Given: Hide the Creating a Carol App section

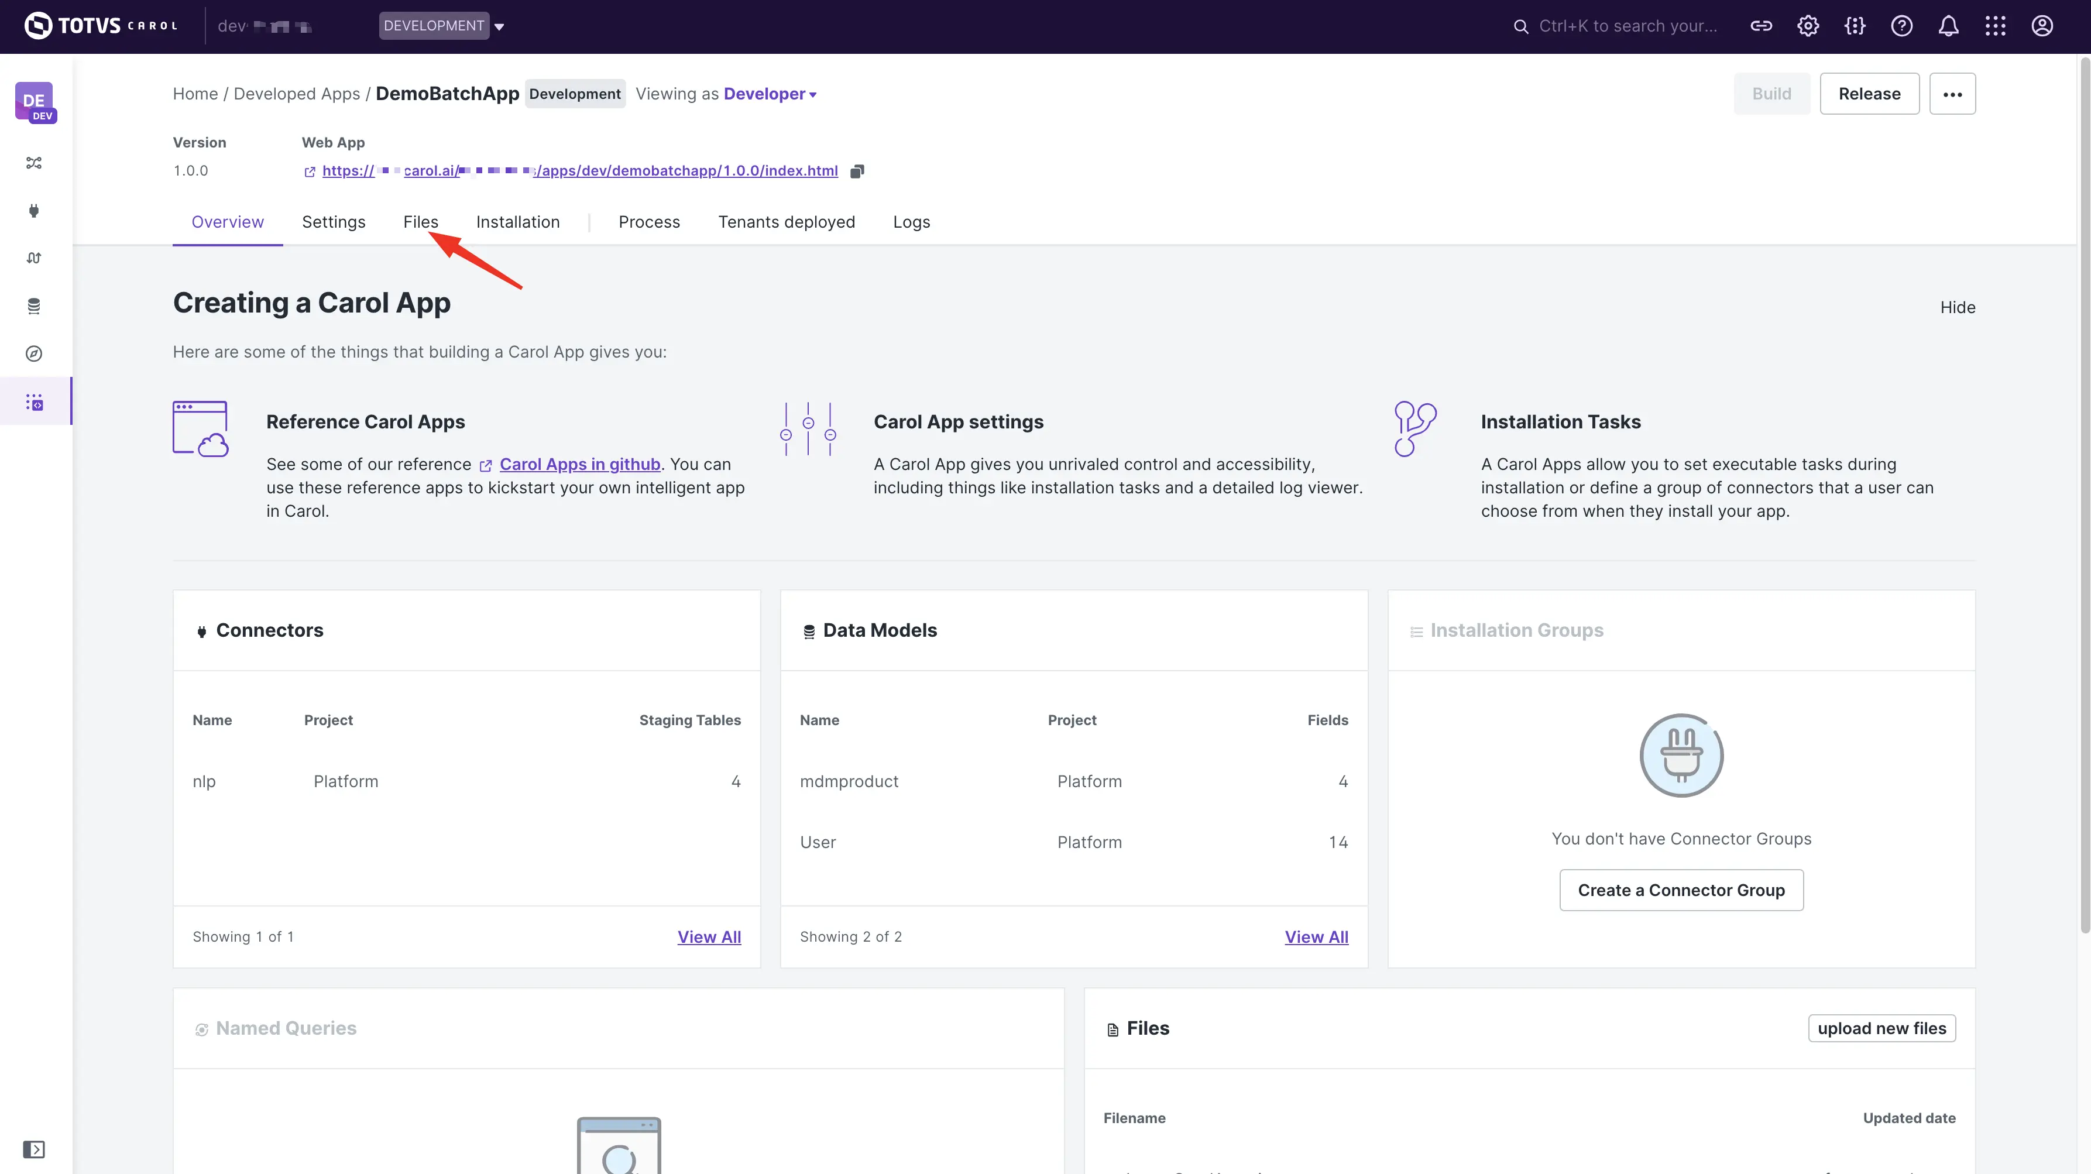Looking at the screenshot, I should click(x=1957, y=307).
